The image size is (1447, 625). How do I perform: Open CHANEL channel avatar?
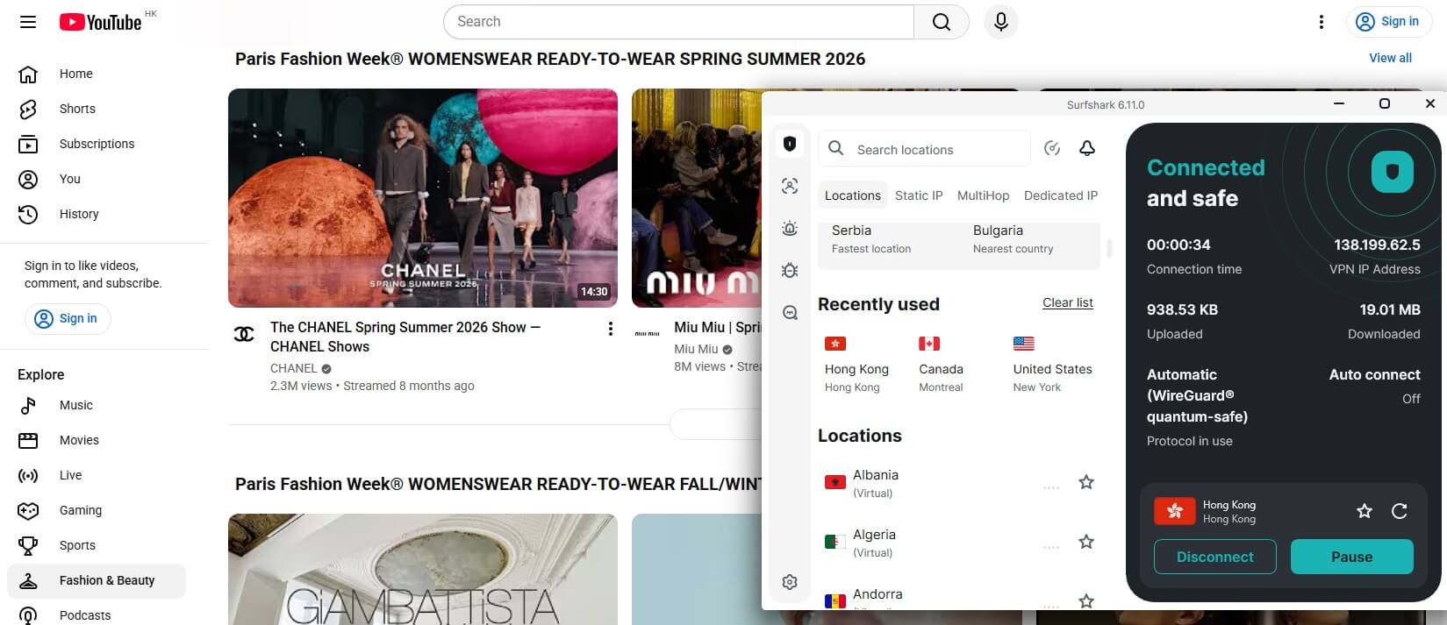(244, 334)
